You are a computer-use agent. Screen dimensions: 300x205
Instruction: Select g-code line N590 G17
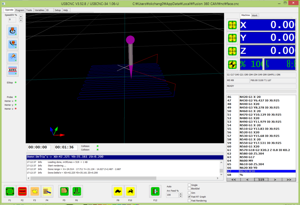[261, 157]
